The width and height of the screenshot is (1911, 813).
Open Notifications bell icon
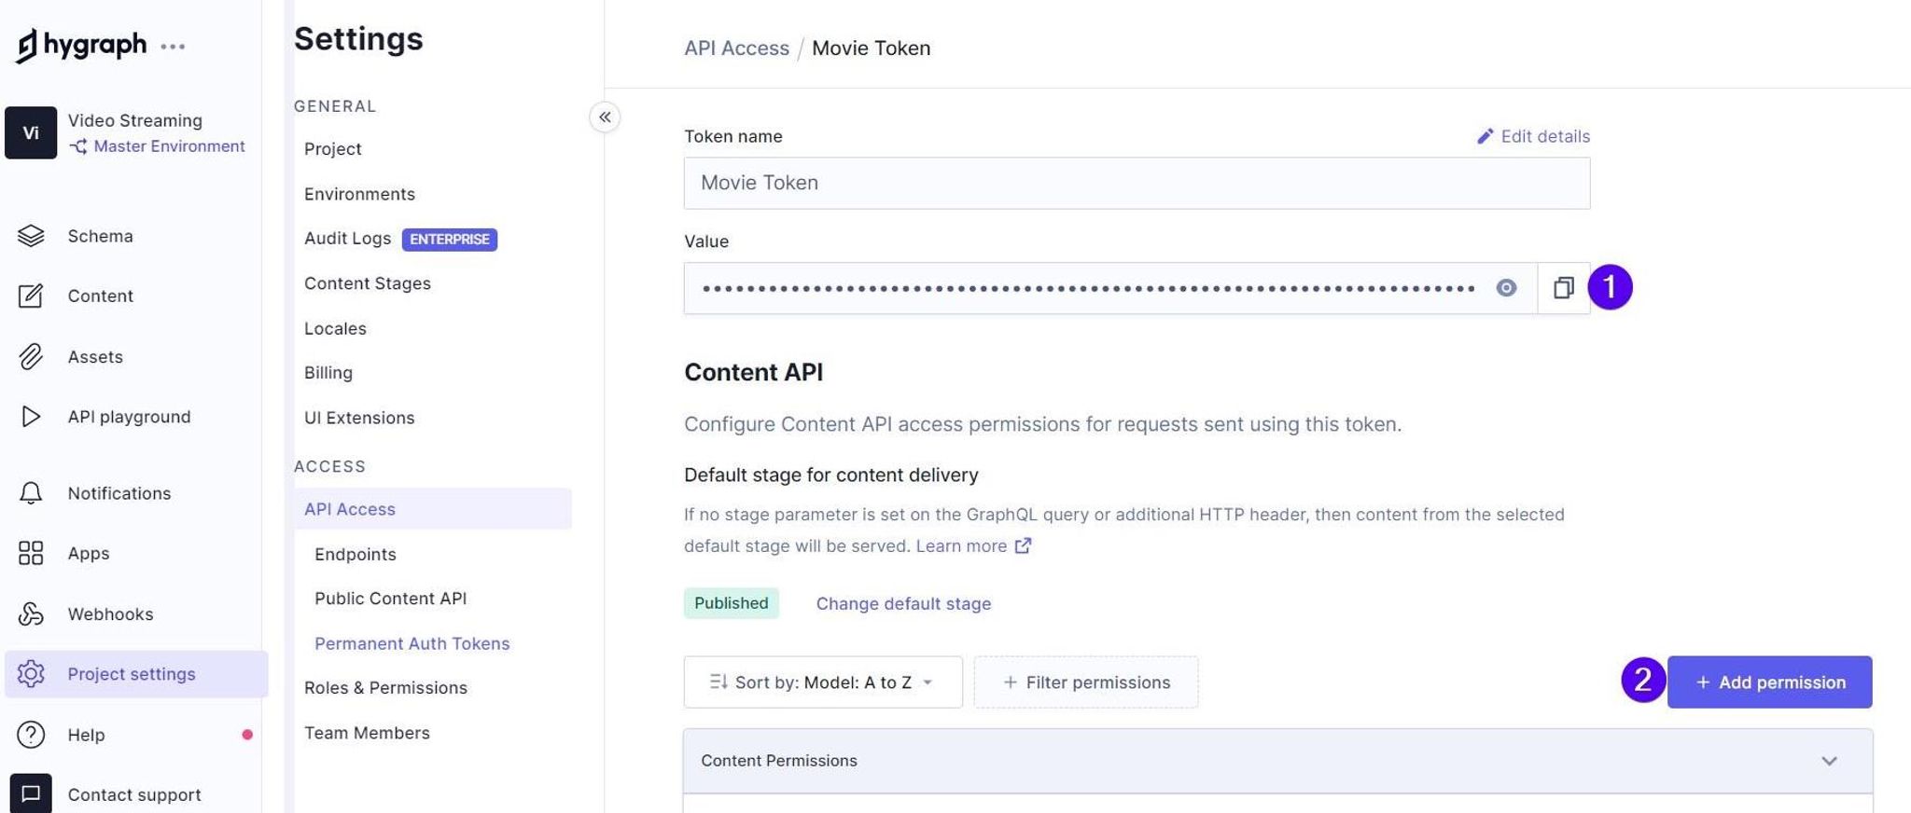(31, 493)
